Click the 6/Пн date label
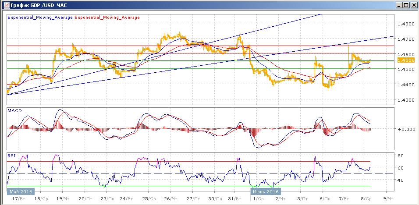 click(x=324, y=199)
